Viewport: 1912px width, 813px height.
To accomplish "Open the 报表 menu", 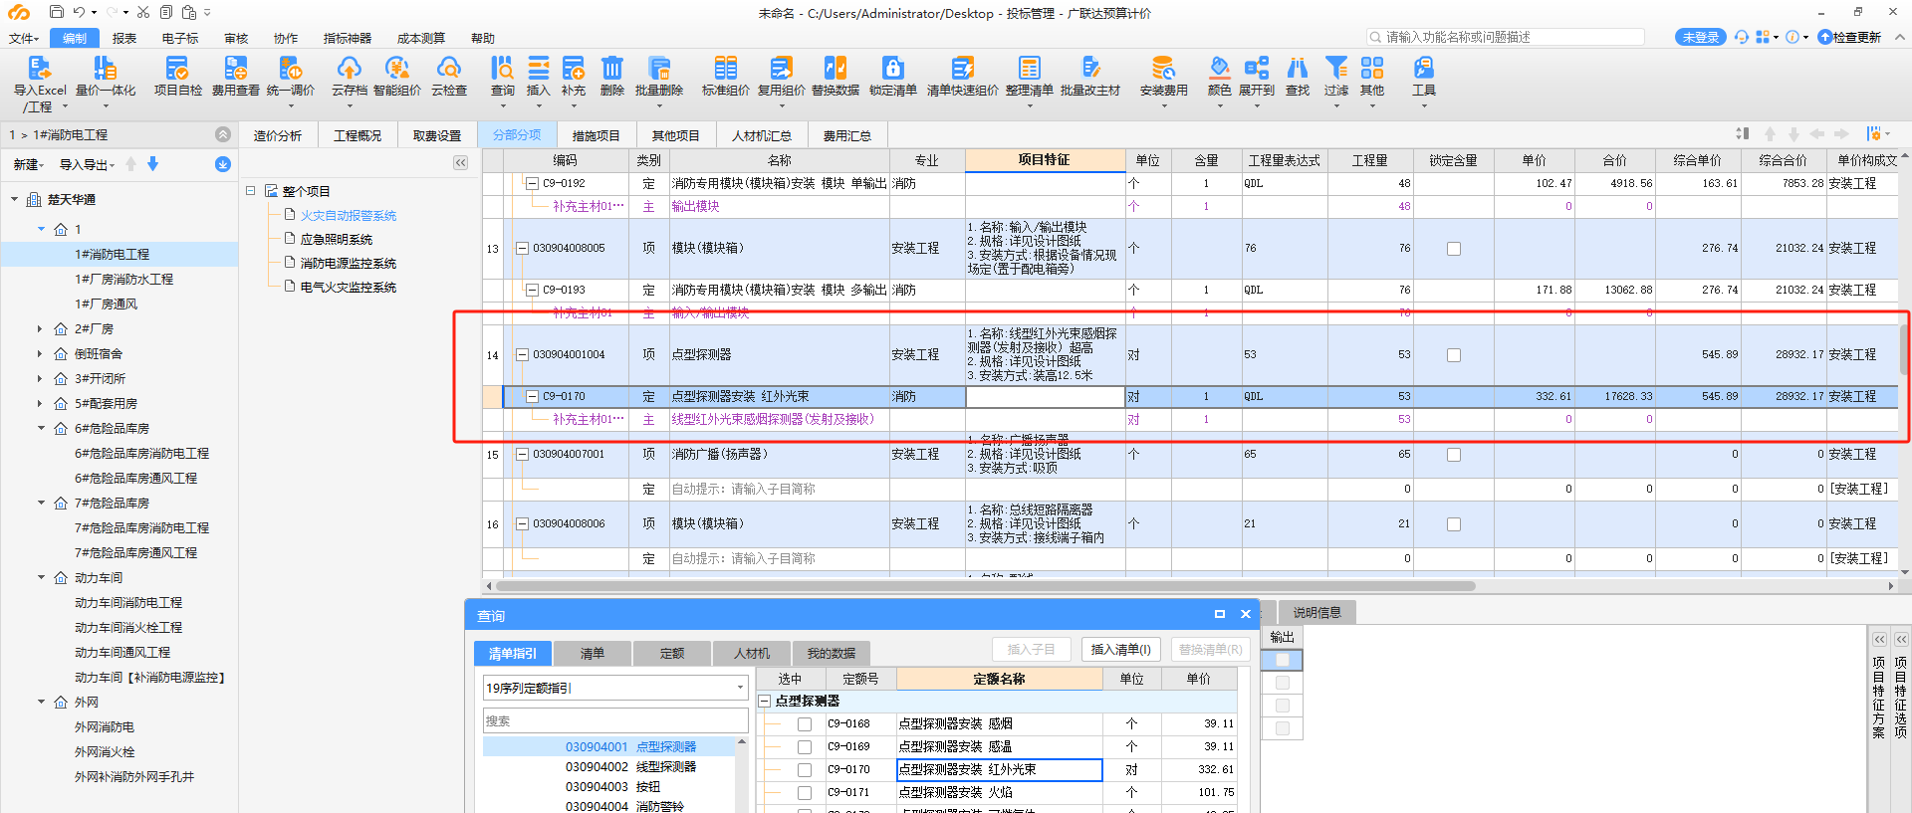I will pyautogui.click(x=124, y=38).
